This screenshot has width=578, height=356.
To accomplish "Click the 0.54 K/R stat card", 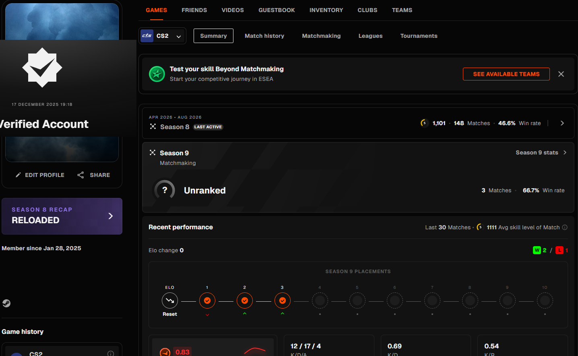I will (x=522, y=346).
